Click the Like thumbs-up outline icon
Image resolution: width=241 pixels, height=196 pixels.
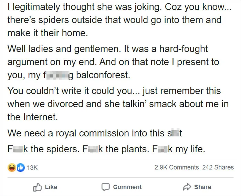click(38, 187)
